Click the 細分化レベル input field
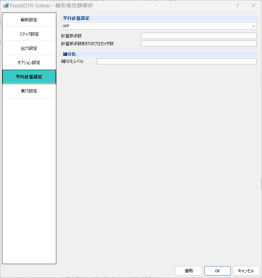The height and width of the screenshot is (278, 262). 177,61
